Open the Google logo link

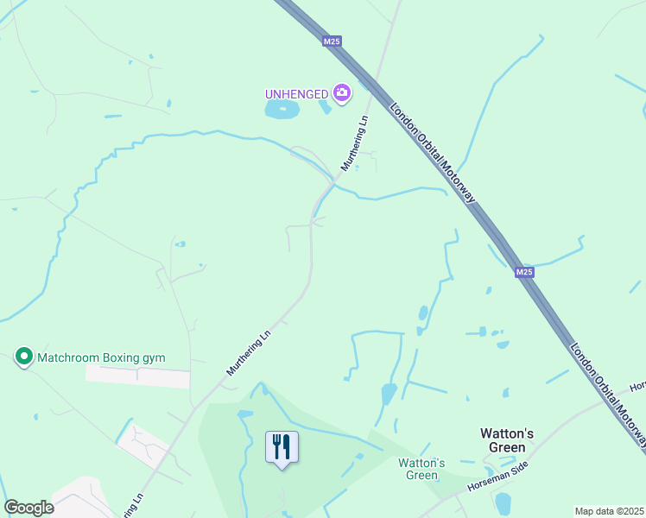click(x=28, y=508)
